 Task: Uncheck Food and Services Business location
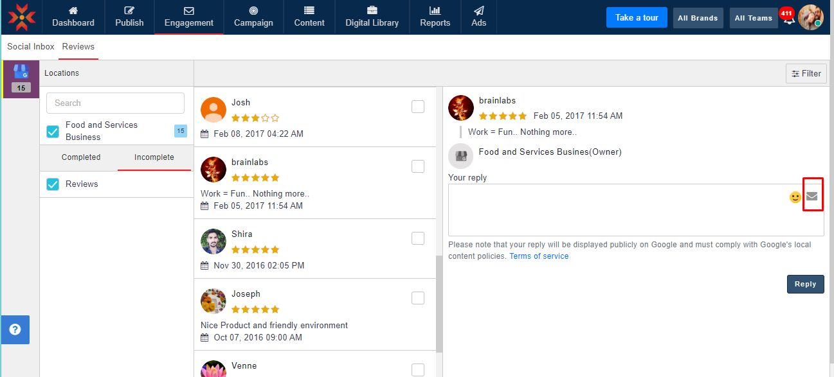click(53, 132)
